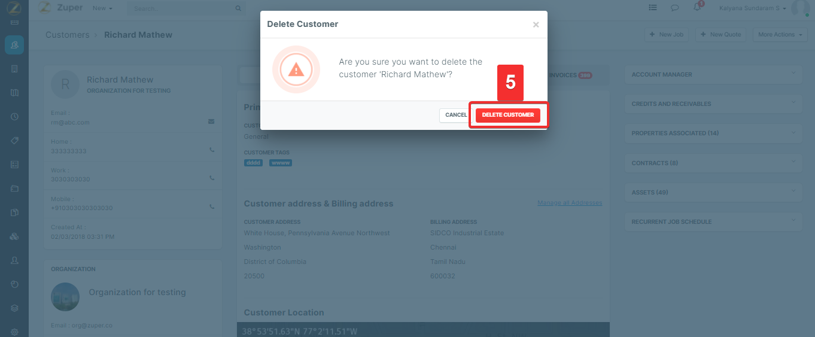
Task: Expand the Assets (49) panel
Action: click(x=713, y=192)
